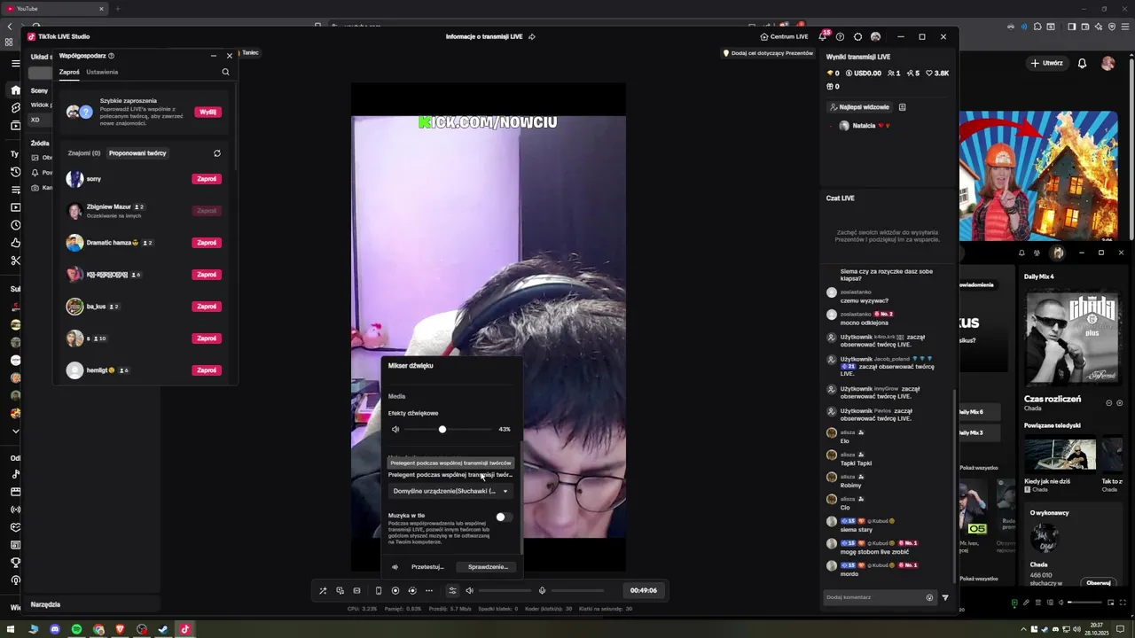1135x638 pixels.
Task: Open the TikTok Studio help icon
Action: tap(840, 36)
